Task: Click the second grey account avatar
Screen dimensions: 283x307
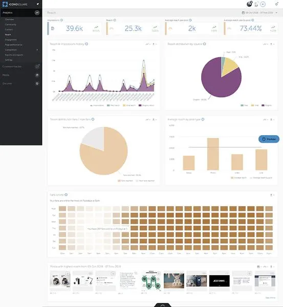Action: coord(256,4)
